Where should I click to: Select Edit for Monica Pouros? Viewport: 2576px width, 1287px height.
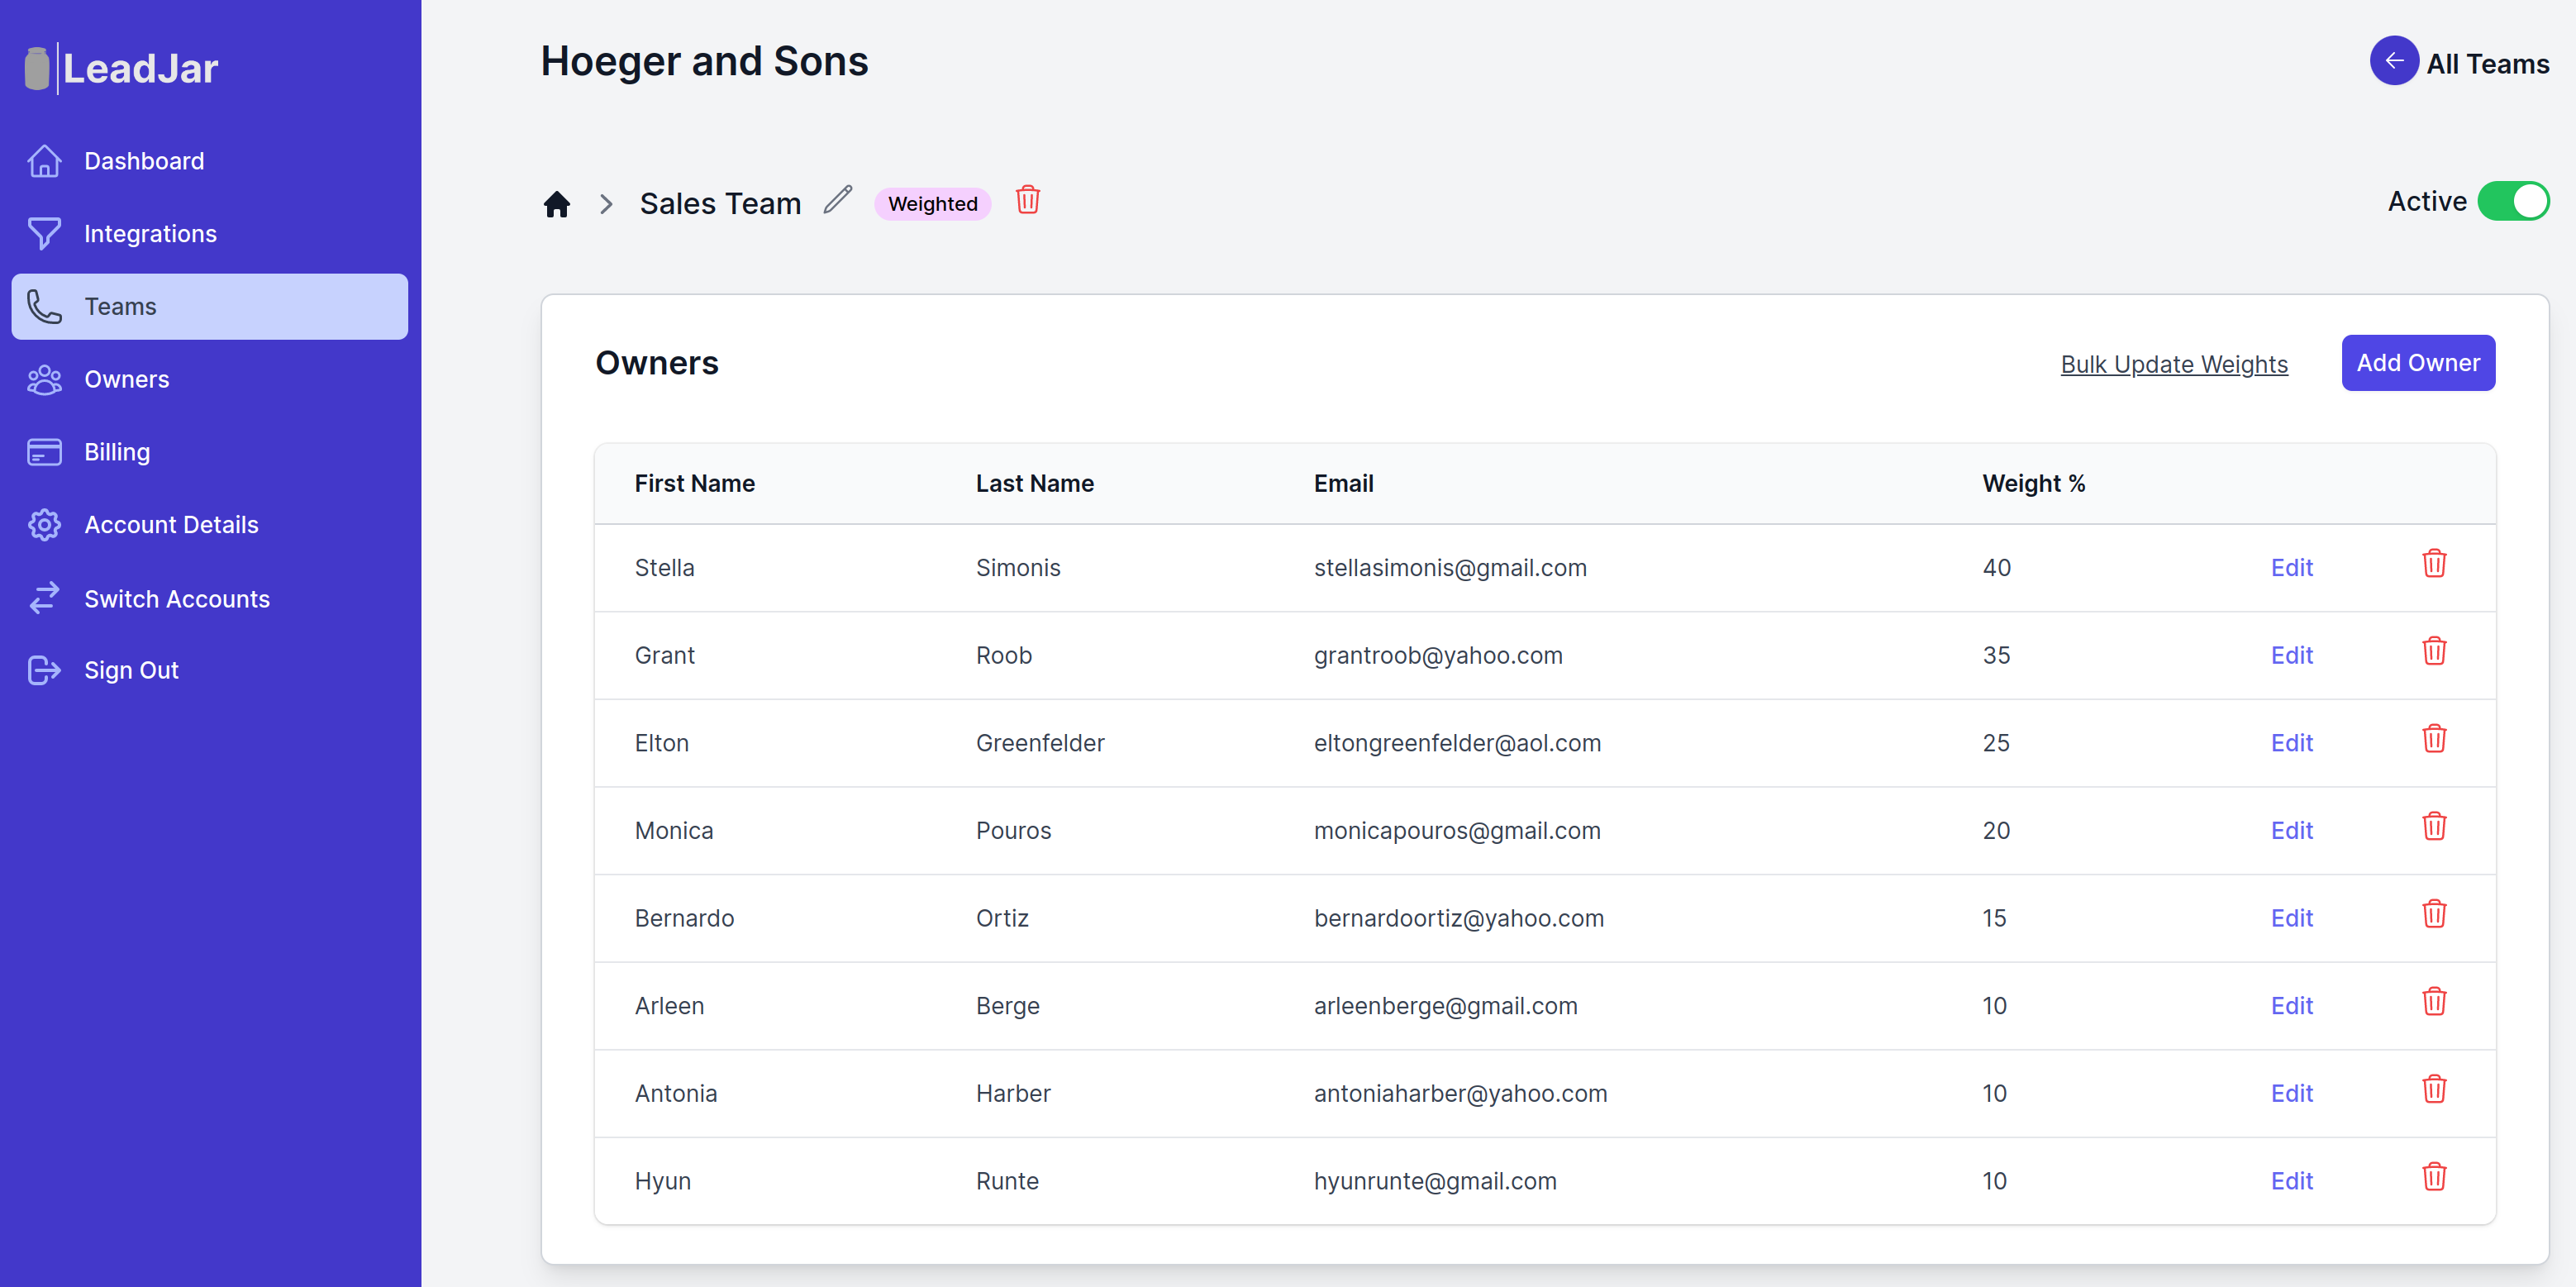2290,830
